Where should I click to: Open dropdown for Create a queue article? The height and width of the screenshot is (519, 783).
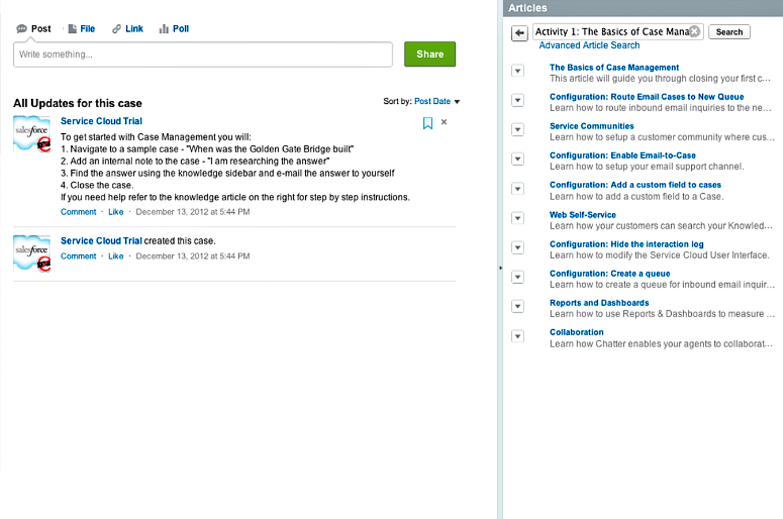coord(518,277)
